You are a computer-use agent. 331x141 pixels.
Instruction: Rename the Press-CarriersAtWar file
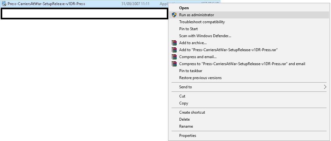click(x=186, y=126)
